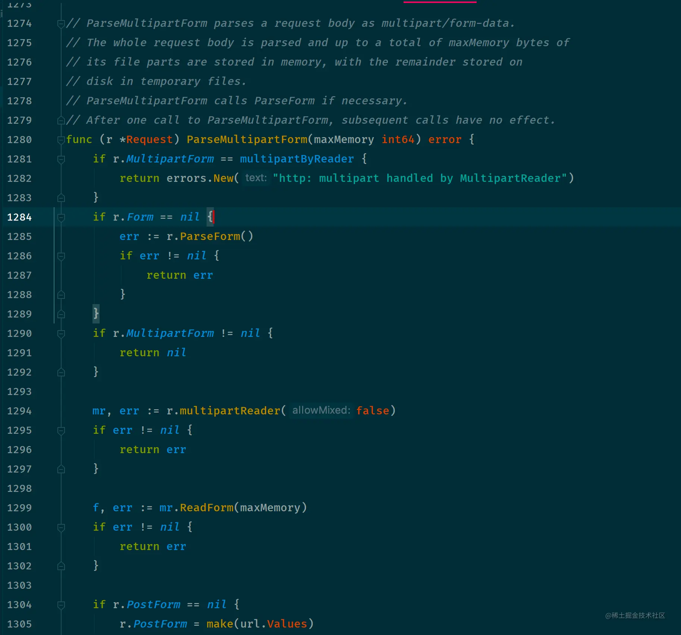Click line number 1280 in gutter

tap(19, 140)
